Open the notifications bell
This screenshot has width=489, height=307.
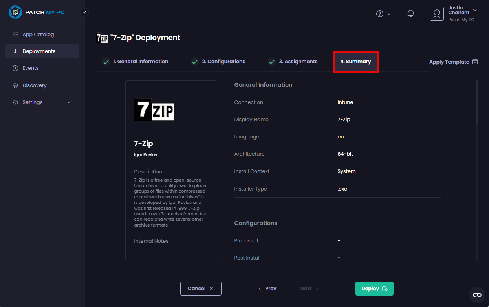[411, 14]
